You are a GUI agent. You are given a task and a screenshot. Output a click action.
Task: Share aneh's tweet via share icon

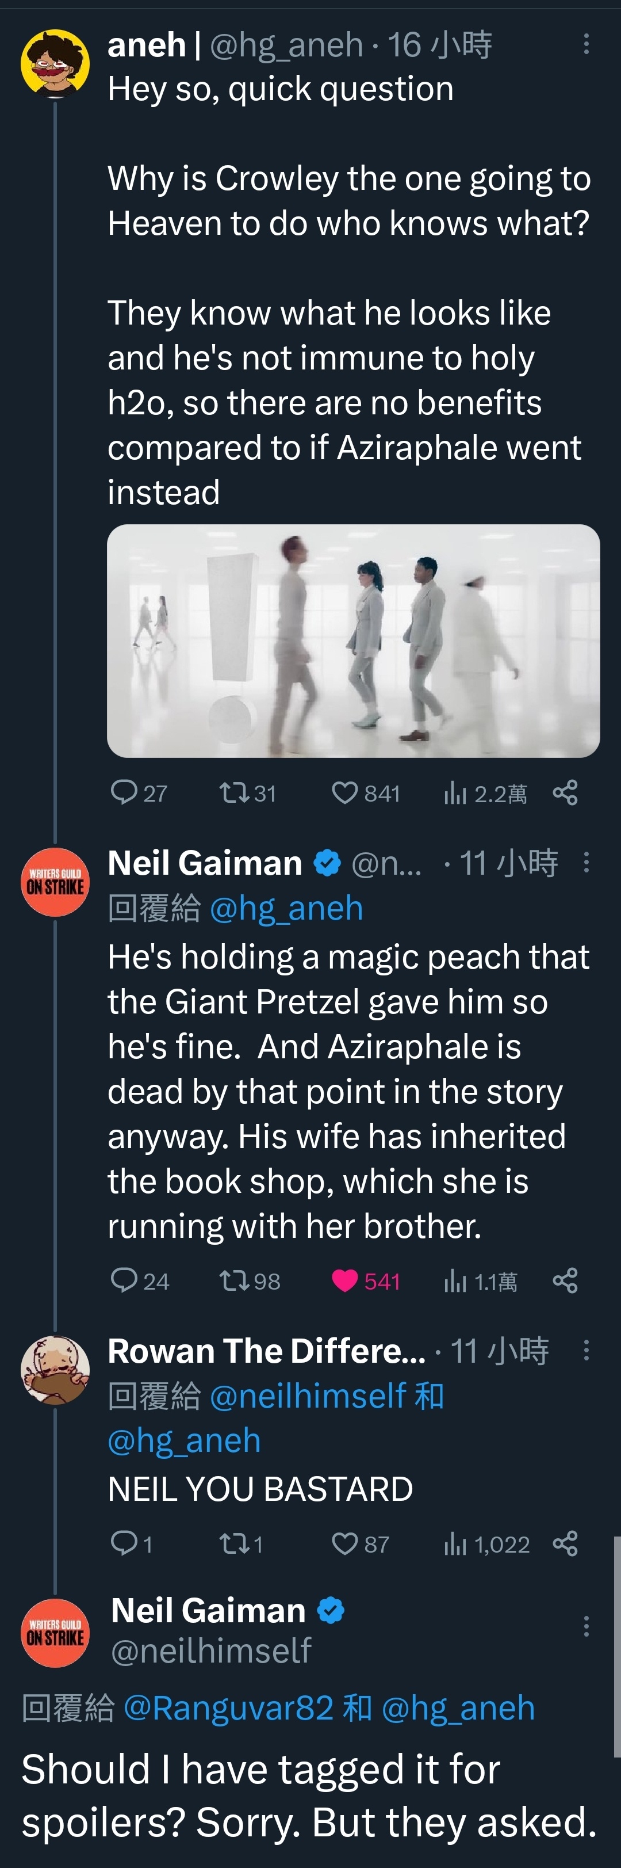(565, 792)
